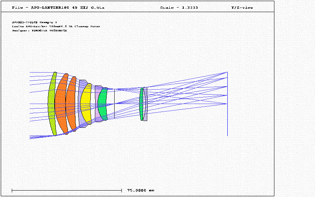Click the '75.0000 mm' scale label
The height and width of the screenshot is (197, 315).
141,191
